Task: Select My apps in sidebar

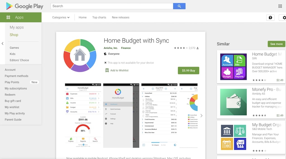Action: click(x=16, y=27)
